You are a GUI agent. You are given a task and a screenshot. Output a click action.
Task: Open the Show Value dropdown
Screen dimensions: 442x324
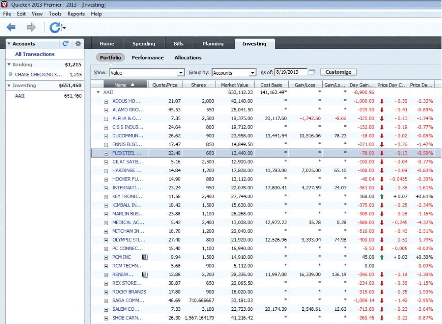click(181, 73)
